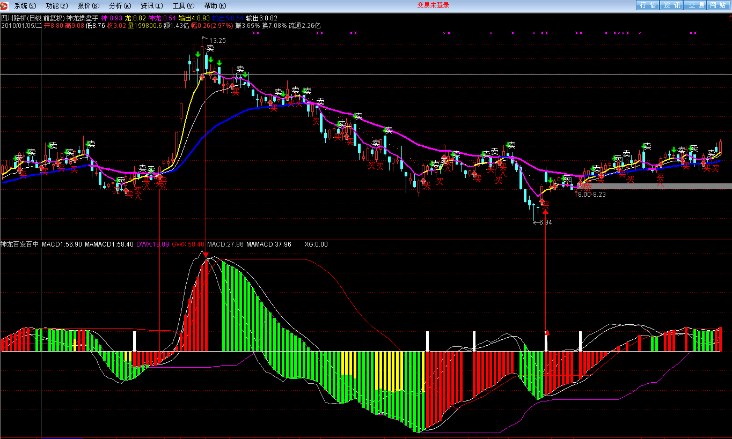Click the small red box icon below 网站
Screen dimensions: 732x439
point(729,17)
